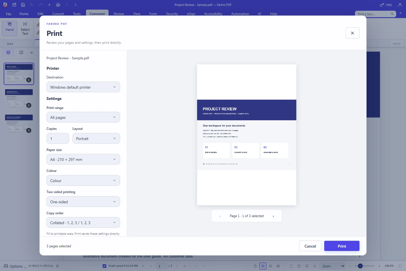Open the Two-sided printing dropdown
The width and height of the screenshot is (406, 271).
(83, 202)
